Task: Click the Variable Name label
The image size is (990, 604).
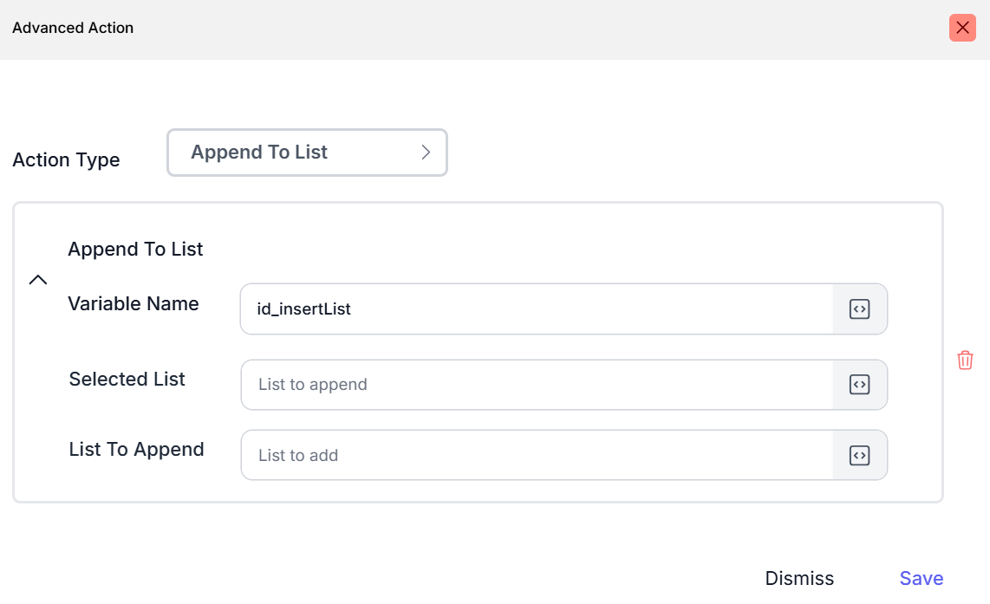Action: pos(134,304)
